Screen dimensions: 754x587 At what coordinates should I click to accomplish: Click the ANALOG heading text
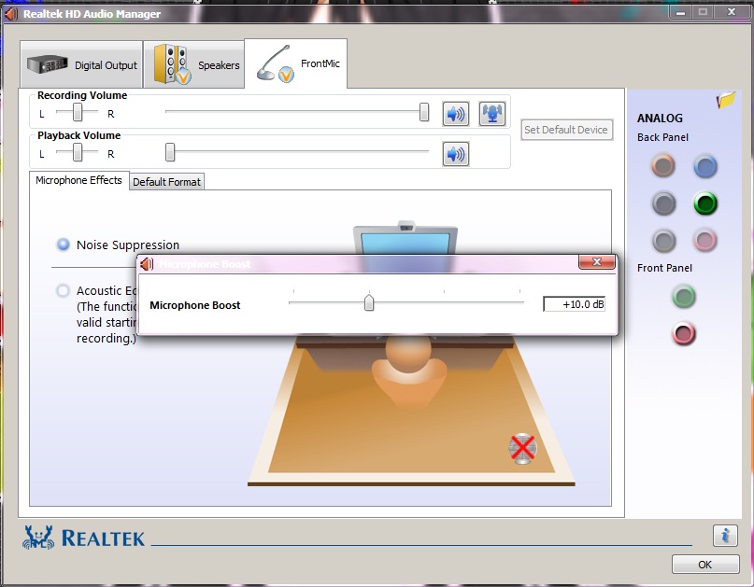(660, 119)
